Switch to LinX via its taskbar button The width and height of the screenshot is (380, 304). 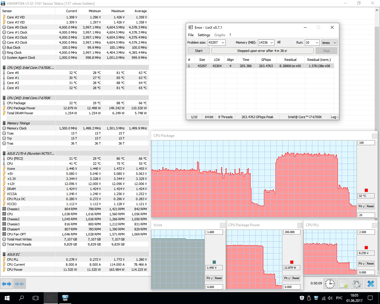click(51, 298)
